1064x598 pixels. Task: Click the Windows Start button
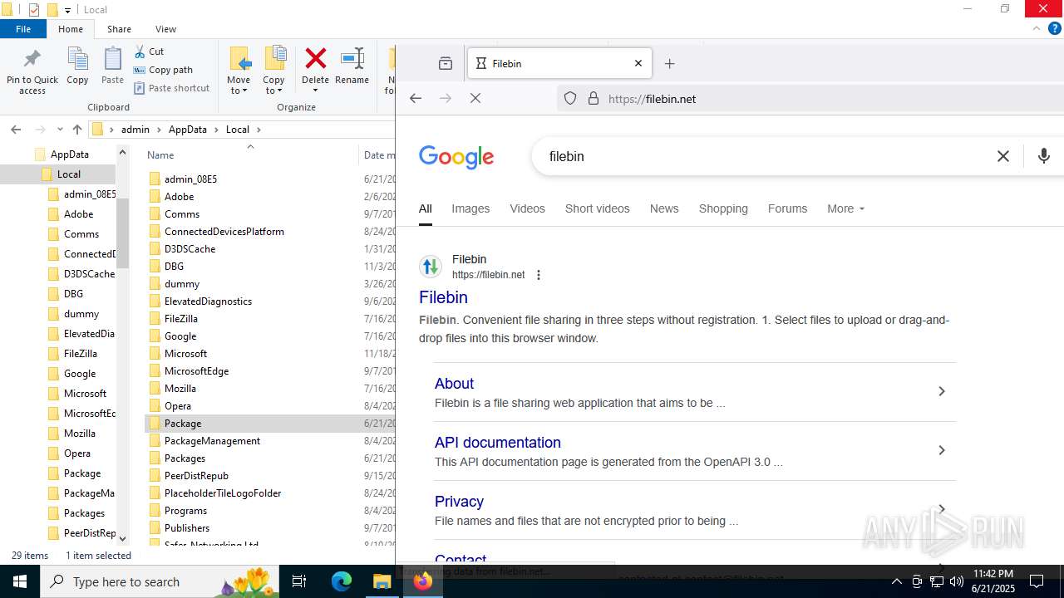click(x=19, y=581)
